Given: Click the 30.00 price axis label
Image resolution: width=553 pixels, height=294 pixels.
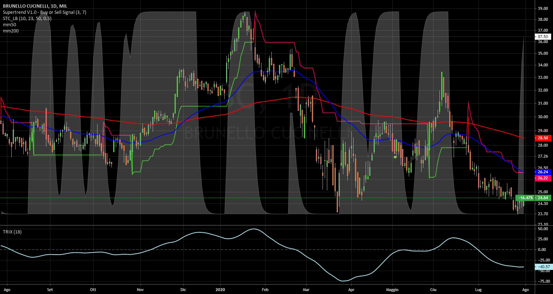Looking at the screenshot, I should click(543, 117).
